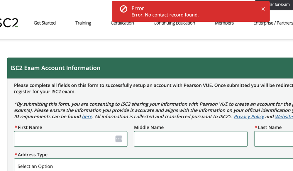Click the circle-slash error icon

tap(123, 9)
